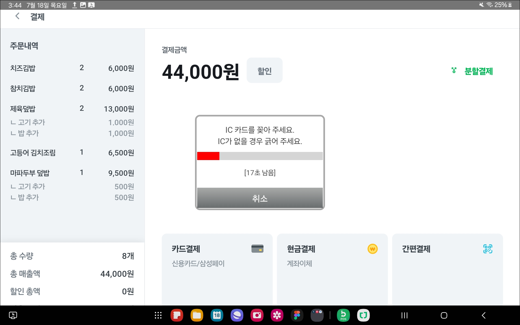Open the app drawer grid icon
The width and height of the screenshot is (520, 325).
pyautogui.click(x=158, y=315)
